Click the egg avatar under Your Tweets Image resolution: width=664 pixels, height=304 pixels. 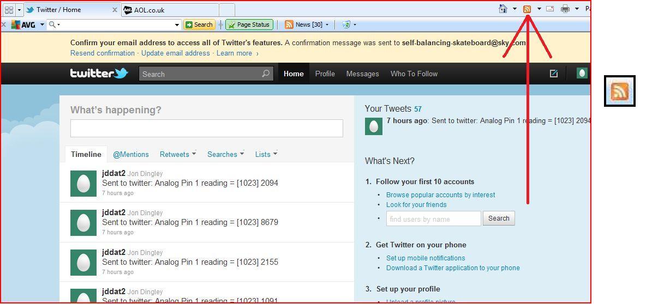(x=374, y=126)
